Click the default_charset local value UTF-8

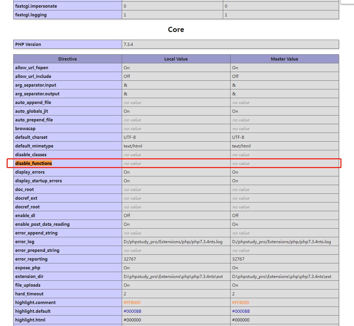tap(130, 137)
